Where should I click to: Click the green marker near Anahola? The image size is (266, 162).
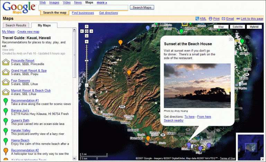point(242,41)
